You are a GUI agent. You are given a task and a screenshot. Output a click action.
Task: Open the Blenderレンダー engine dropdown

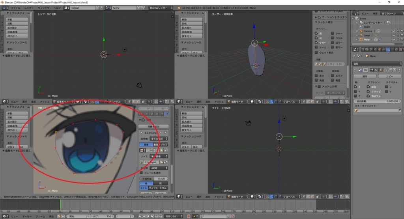pos(161,8)
